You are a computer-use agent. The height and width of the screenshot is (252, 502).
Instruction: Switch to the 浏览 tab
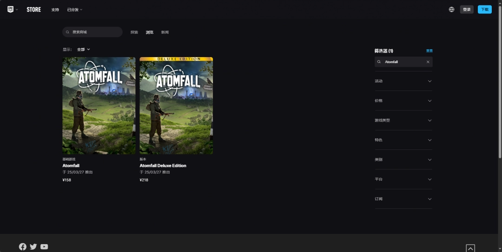point(150,32)
